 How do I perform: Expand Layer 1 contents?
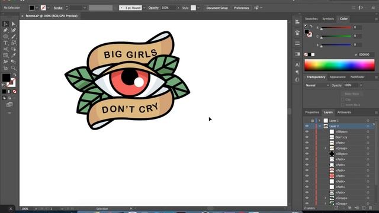320,121
